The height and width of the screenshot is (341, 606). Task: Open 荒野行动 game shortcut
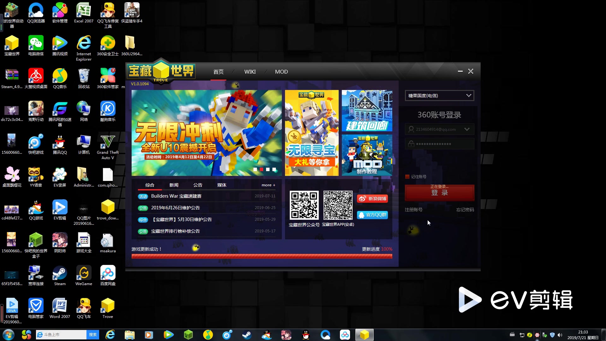click(x=36, y=111)
